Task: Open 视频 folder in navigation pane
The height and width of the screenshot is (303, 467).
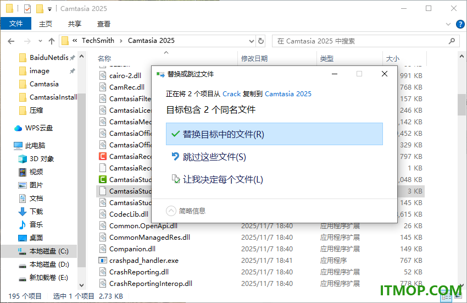Action: click(x=31, y=172)
